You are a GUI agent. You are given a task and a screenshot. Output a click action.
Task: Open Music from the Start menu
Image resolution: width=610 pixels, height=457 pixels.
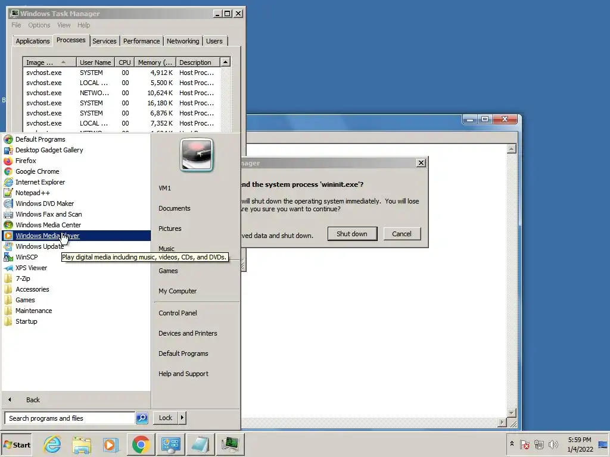pos(167,249)
